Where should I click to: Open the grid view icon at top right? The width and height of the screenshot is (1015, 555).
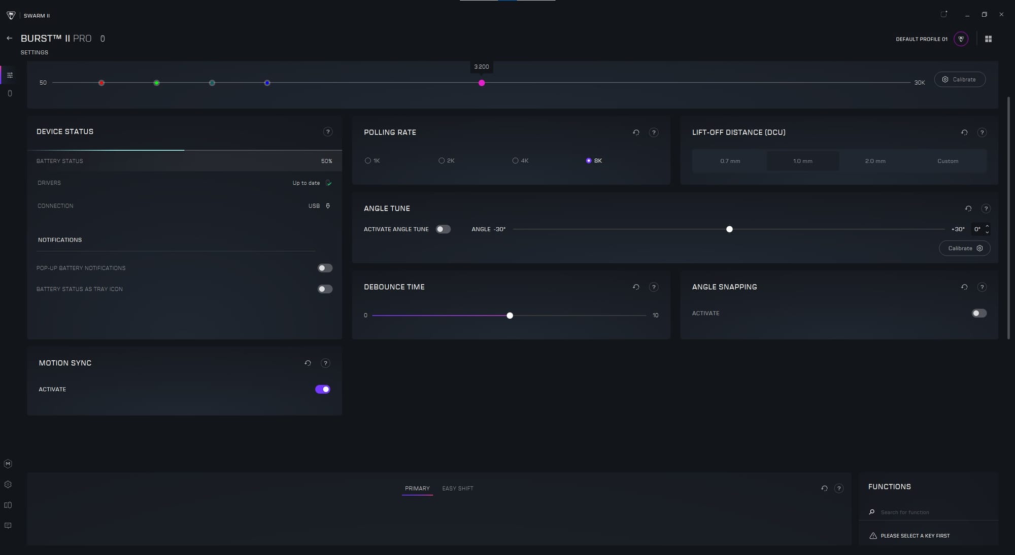(x=988, y=39)
